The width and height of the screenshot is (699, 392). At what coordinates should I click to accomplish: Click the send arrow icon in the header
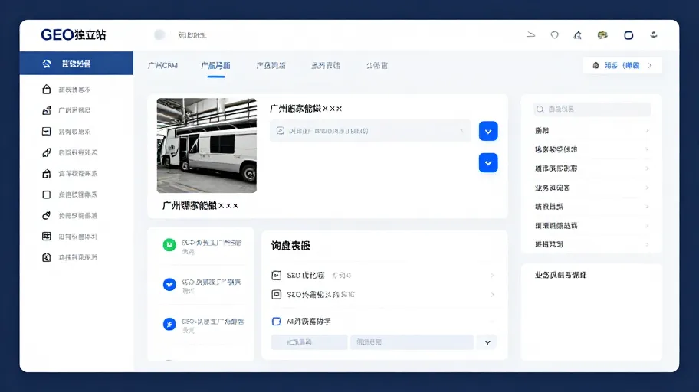pos(531,34)
